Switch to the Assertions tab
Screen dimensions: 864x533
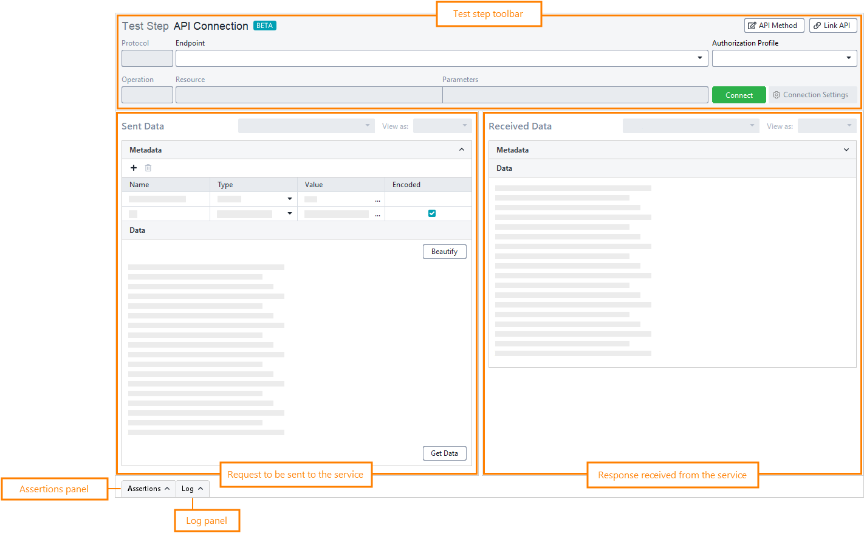point(148,488)
